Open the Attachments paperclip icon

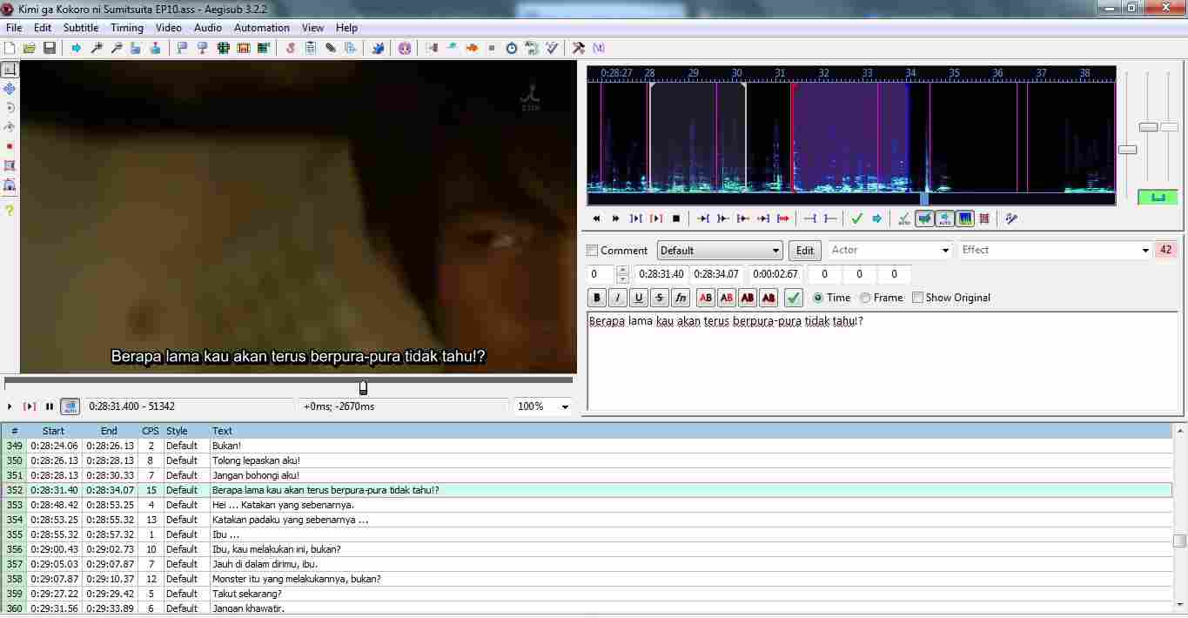(x=331, y=48)
